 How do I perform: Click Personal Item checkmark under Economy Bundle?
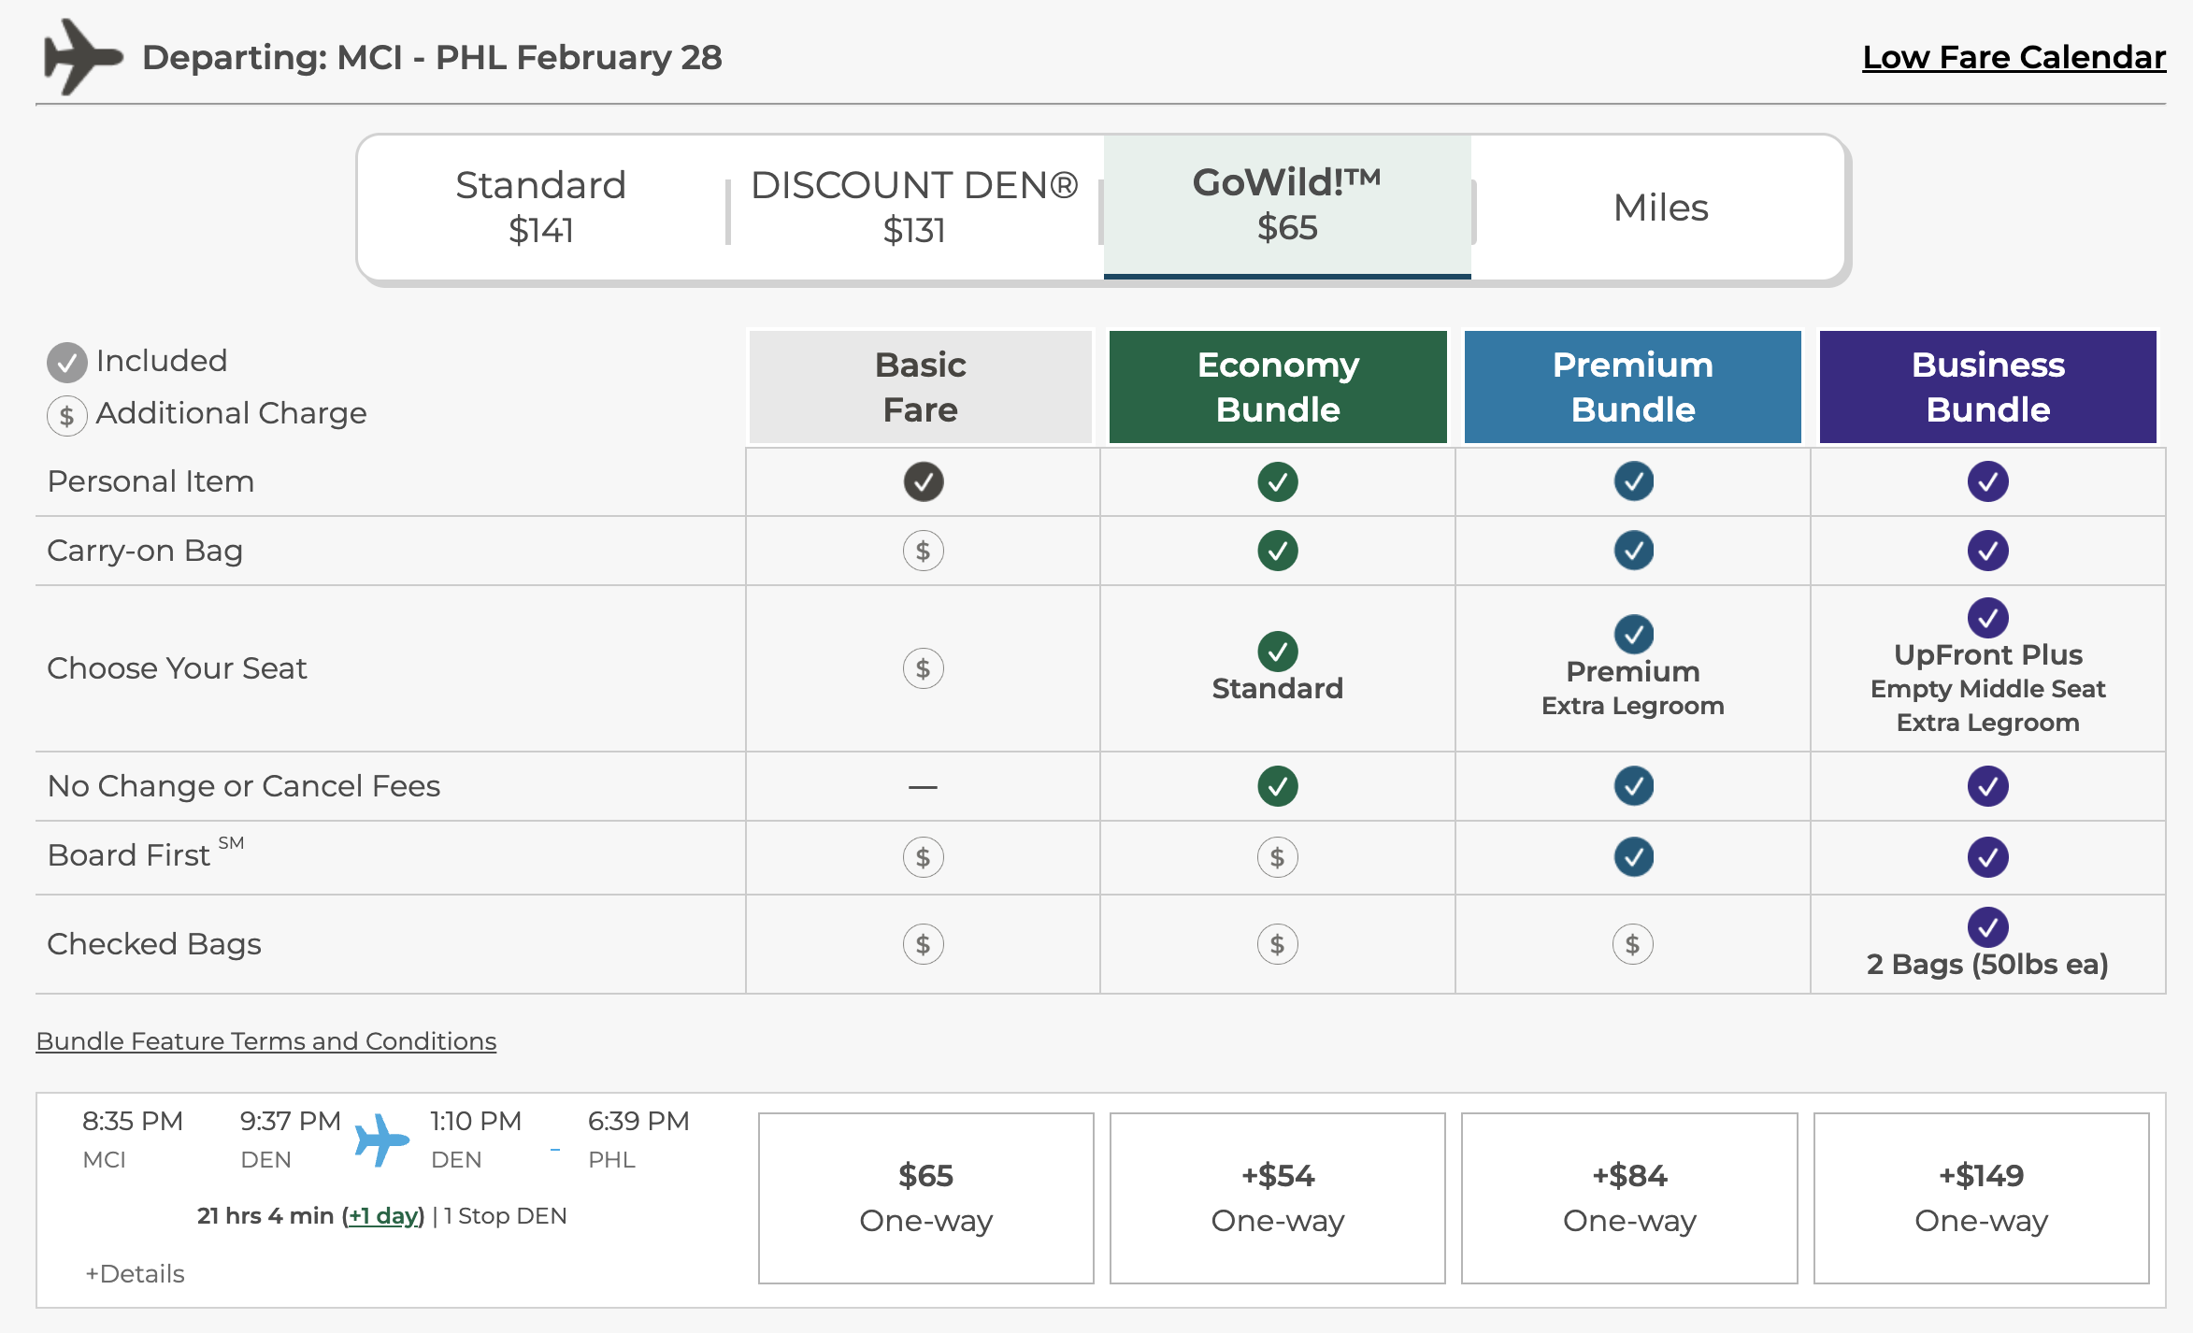pyautogui.click(x=1278, y=481)
